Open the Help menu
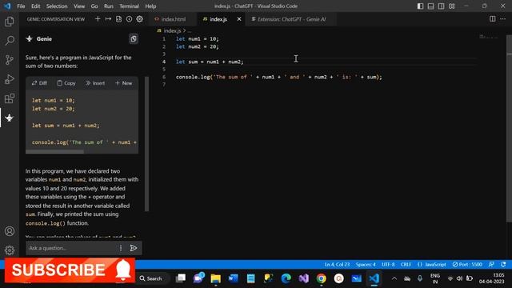 pyautogui.click(x=150, y=6)
